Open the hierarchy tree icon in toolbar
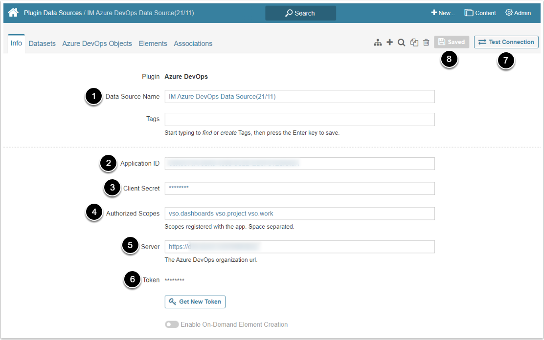The image size is (544, 340). (378, 42)
